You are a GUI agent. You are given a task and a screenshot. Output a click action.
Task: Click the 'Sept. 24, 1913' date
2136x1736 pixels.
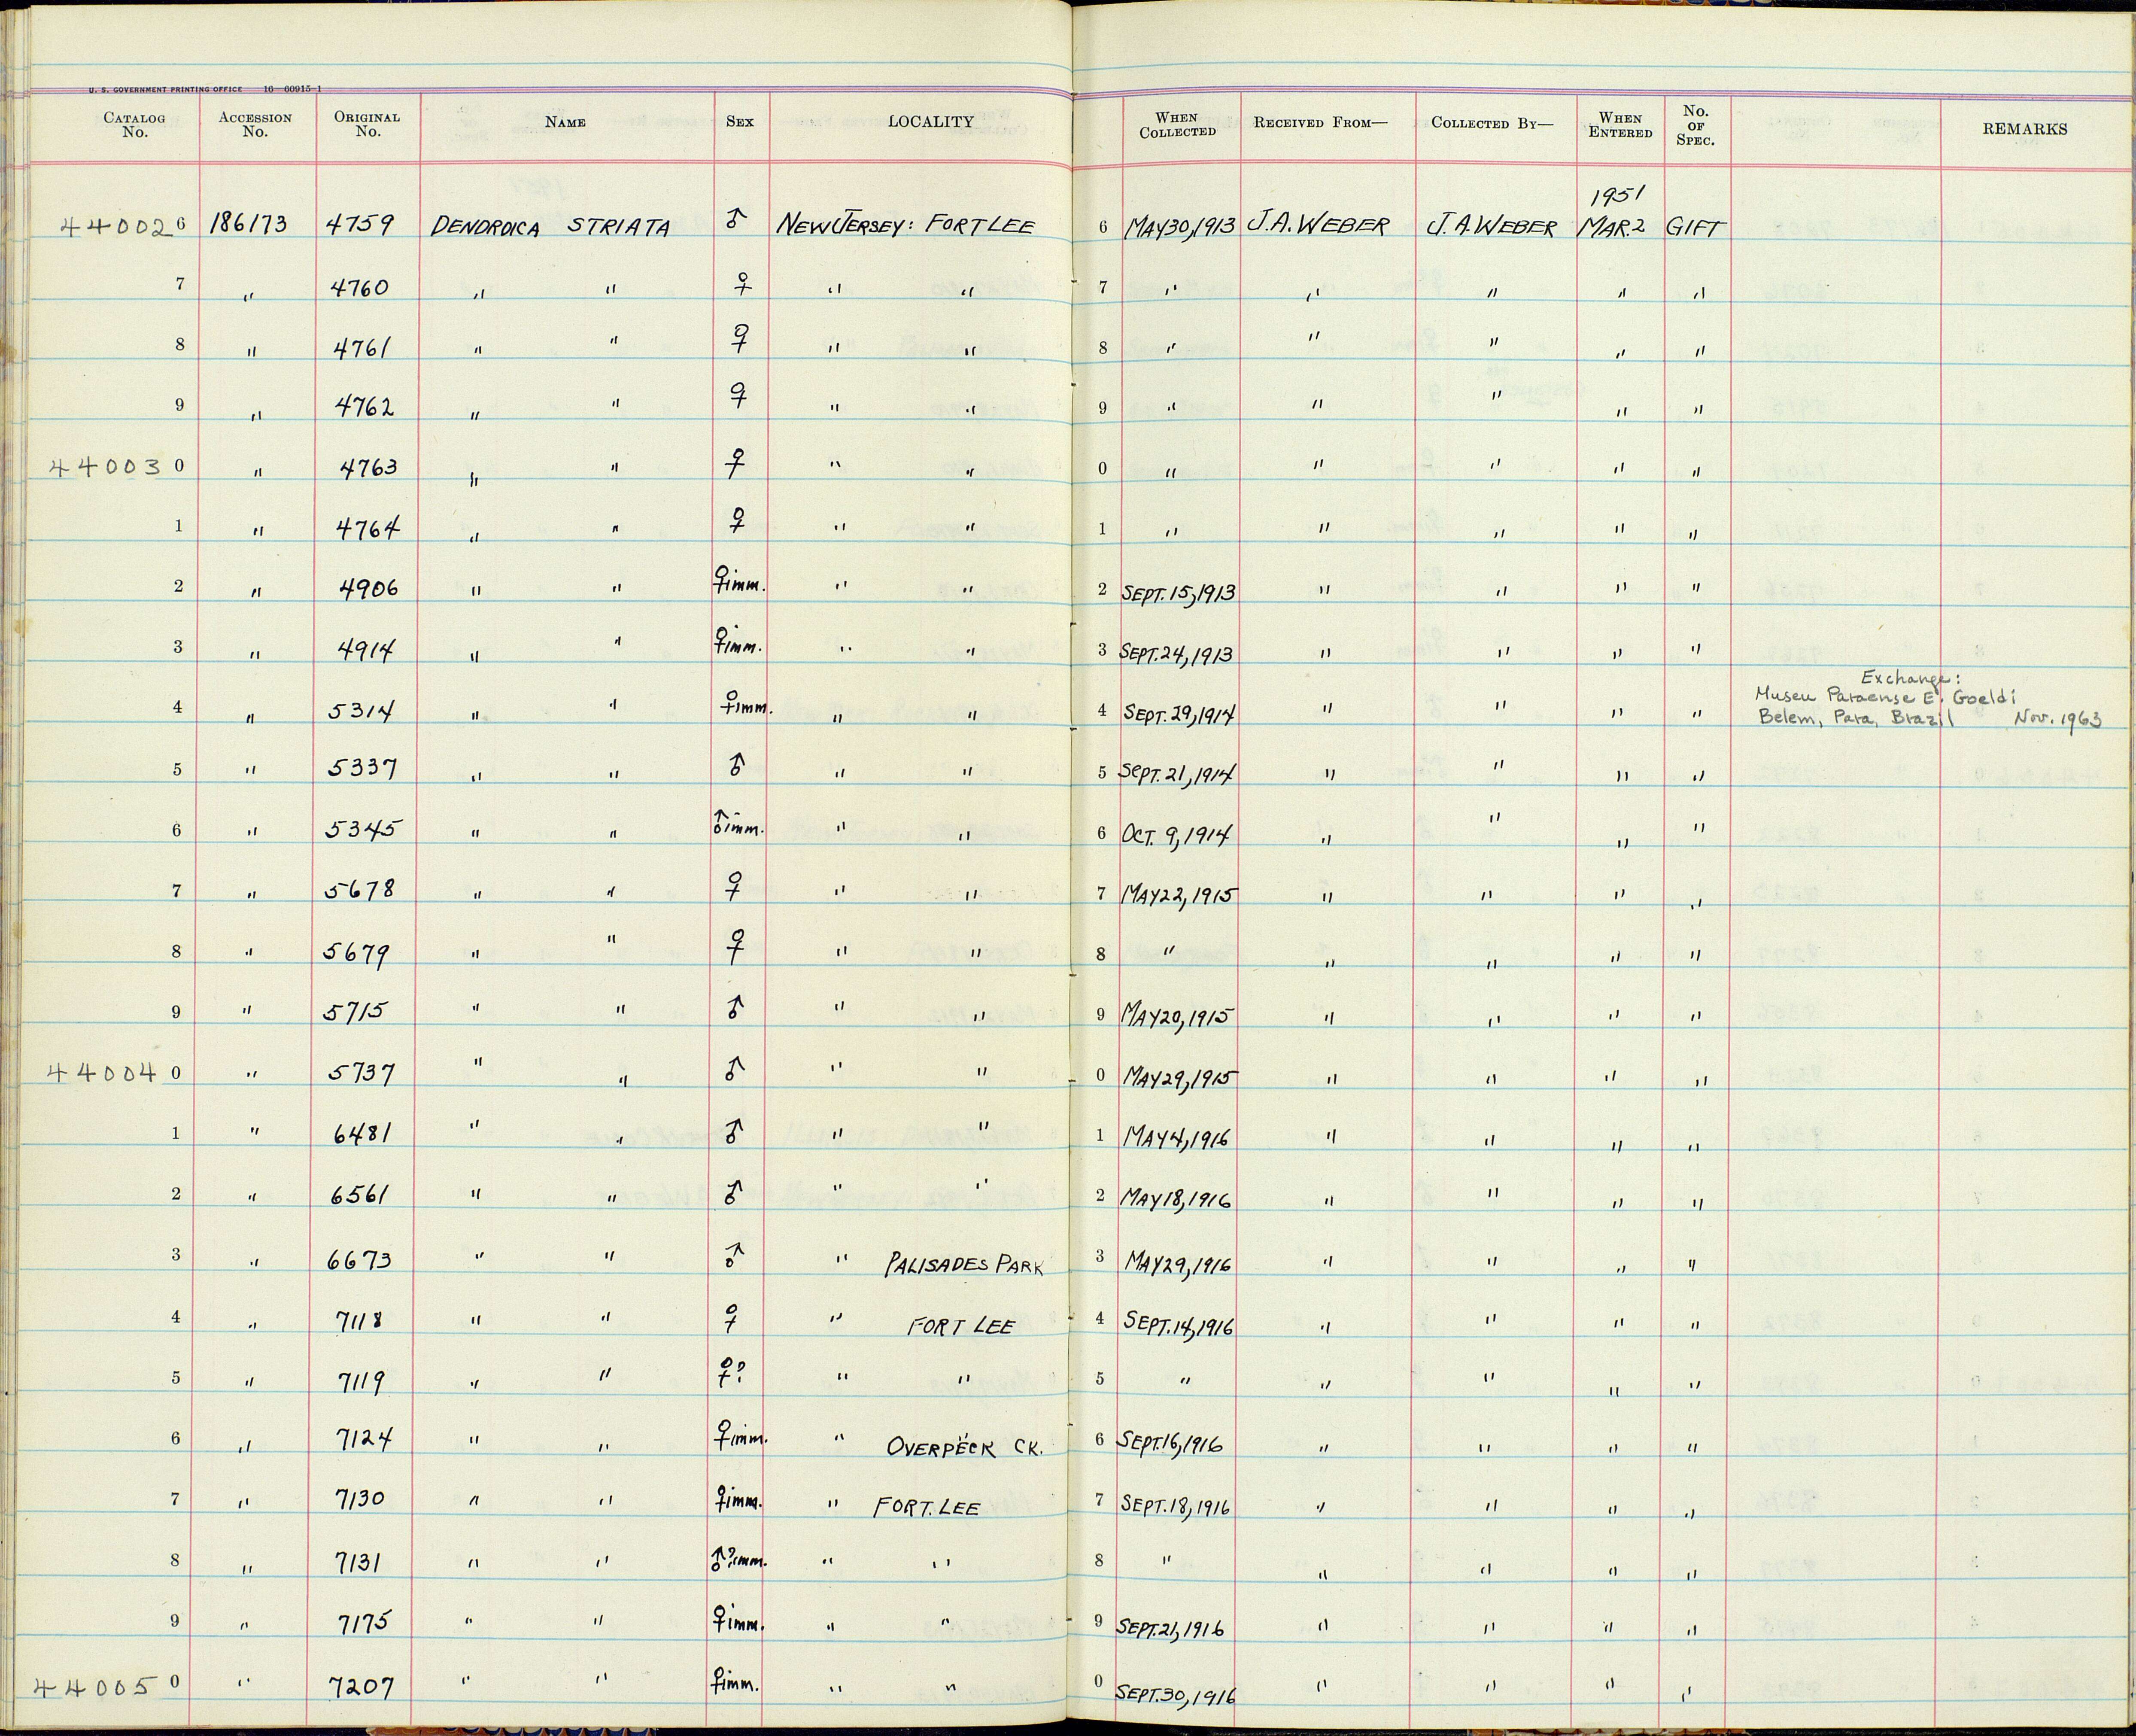(x=1177, y=654)
